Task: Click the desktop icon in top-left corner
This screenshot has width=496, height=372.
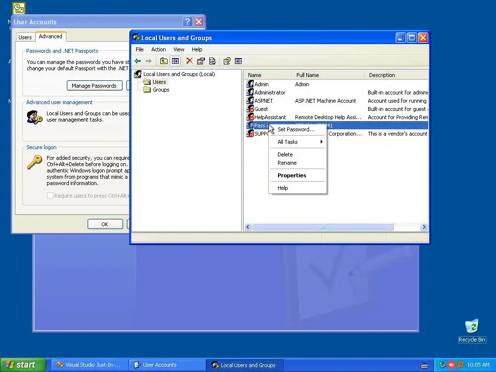Action: [x=19, y=8]
